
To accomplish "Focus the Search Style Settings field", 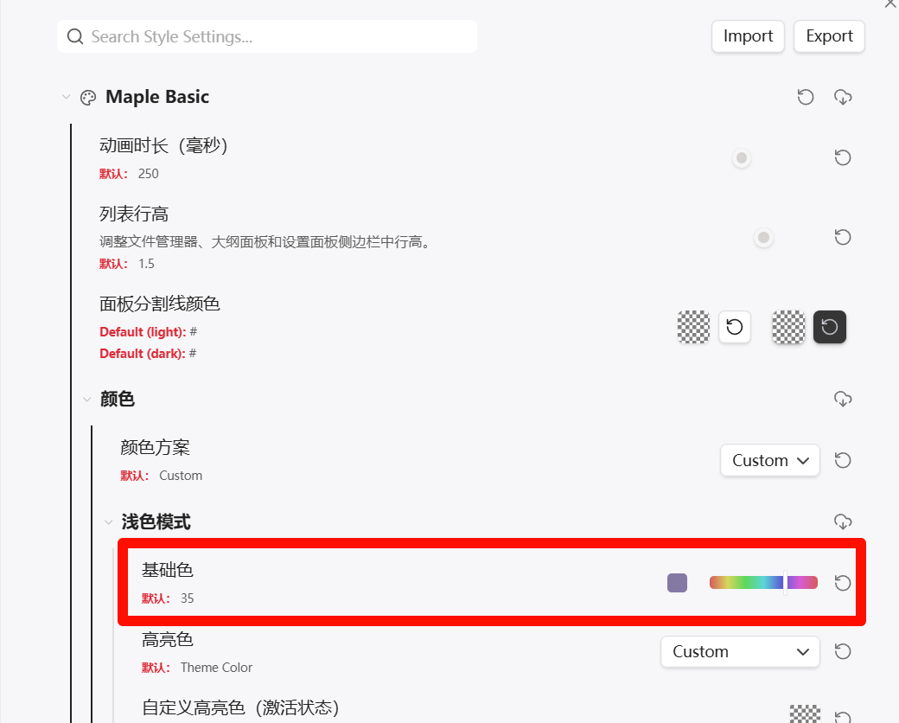I will click(277, 36).
